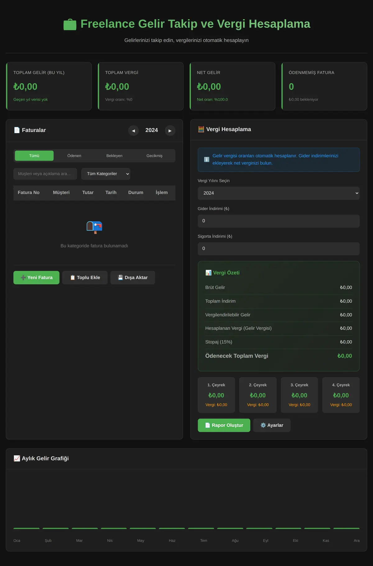Click the Net Gelir summary card
Viewport: 373px width, 566px height.
[x=233, y=86]
